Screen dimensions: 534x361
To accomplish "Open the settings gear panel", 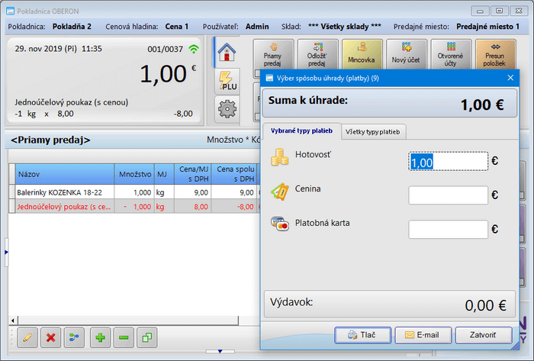I will 227,109.
